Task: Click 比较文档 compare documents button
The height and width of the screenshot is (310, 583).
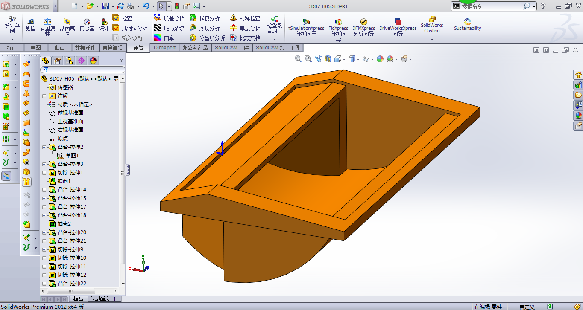Action: pyautogui.click(x=245, y=38)
